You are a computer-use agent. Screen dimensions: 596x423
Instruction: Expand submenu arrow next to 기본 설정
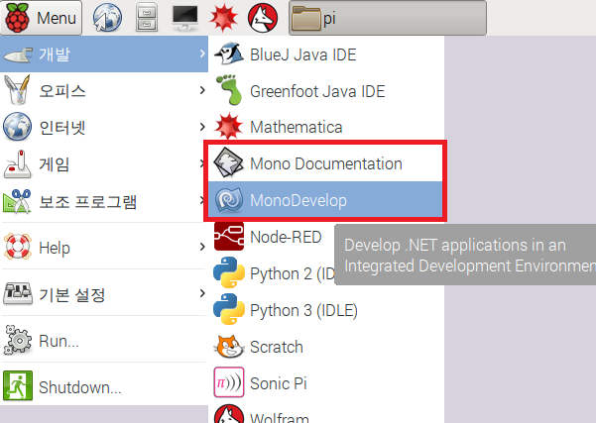[x=202, y=293]
